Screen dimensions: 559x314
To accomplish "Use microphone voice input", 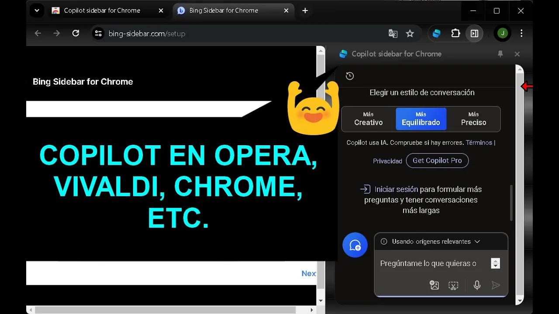I will pyautogui.click(x=477, y=285).
